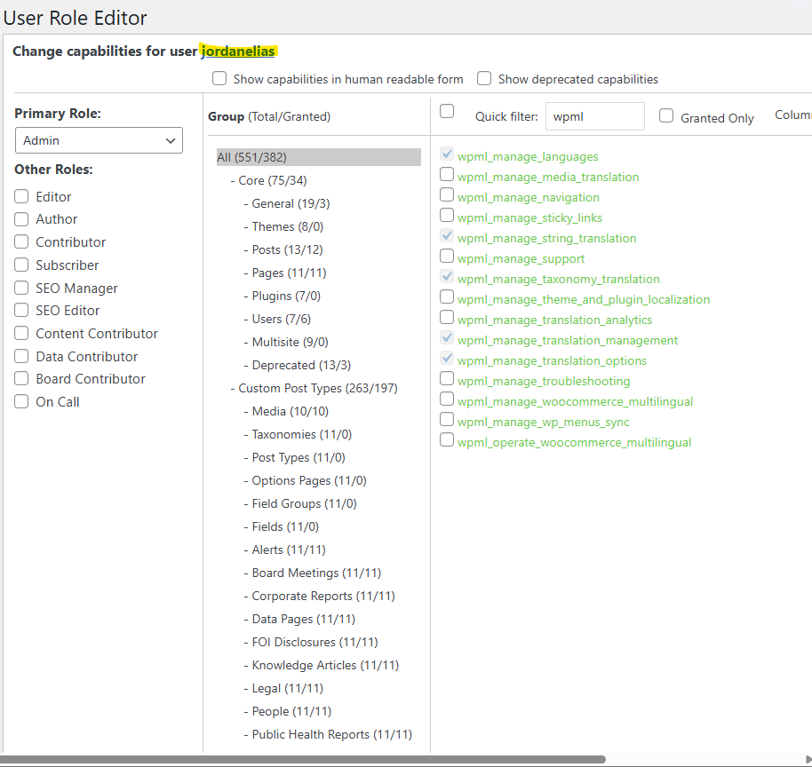Open the Custom Post Types (263/197) group
This screenshot has width=812, height=767.
tap(317, 388)
